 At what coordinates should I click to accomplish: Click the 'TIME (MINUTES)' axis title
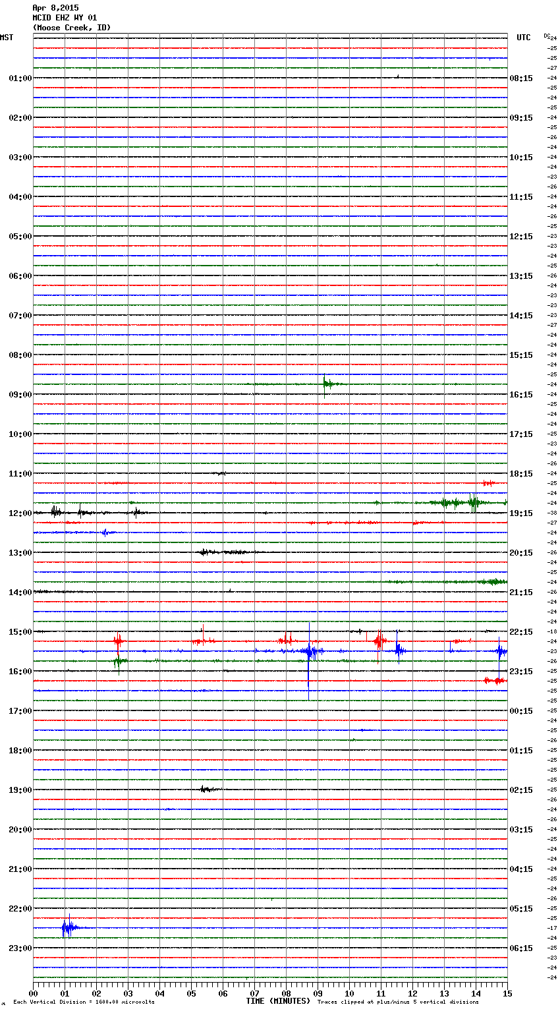point(278,1001)
